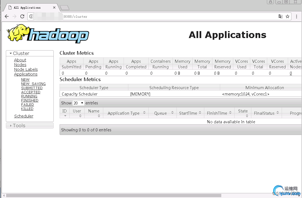Open the Applications link in sidebar
Viewport: 302px width, 198px height.
pyautogui.click(x=26, y=74)
